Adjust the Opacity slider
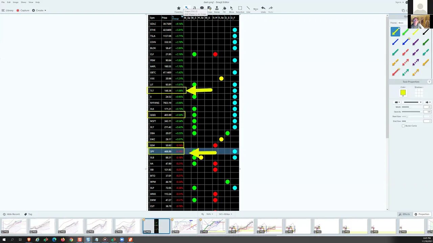Screen dimensions: 433x243 pyautogui.click(x=411, y=112)
